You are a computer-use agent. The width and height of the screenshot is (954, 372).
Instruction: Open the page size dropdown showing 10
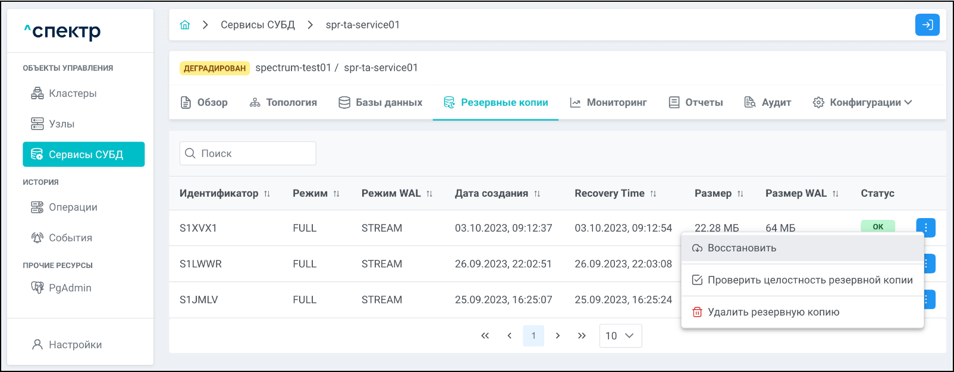[x=620, y=336]
